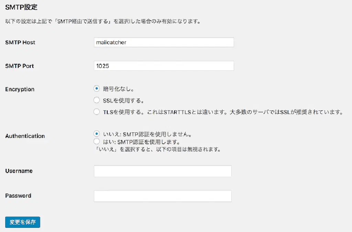Screen dimensions: 352x232
Task: Choose the 'TLSを使用する' encryption radio button
Action: click(x=97, y=112)
